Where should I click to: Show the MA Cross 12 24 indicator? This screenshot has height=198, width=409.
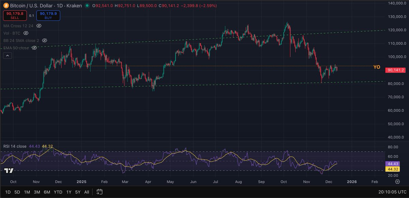coord(39,26)
